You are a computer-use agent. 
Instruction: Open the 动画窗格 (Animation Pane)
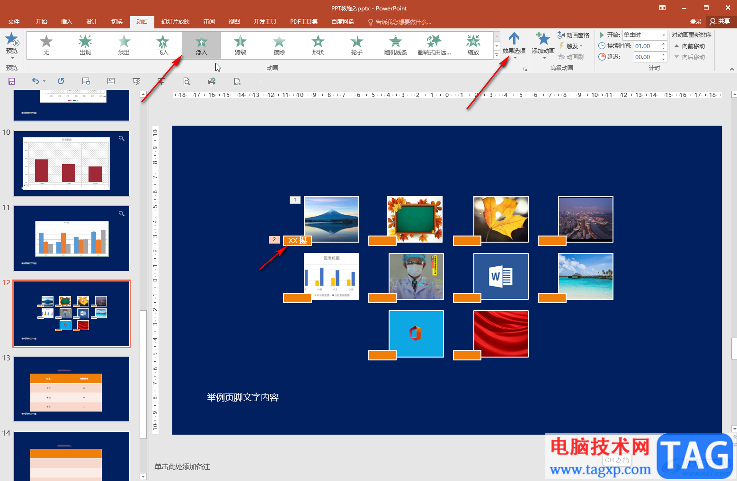tap(573, 35)
